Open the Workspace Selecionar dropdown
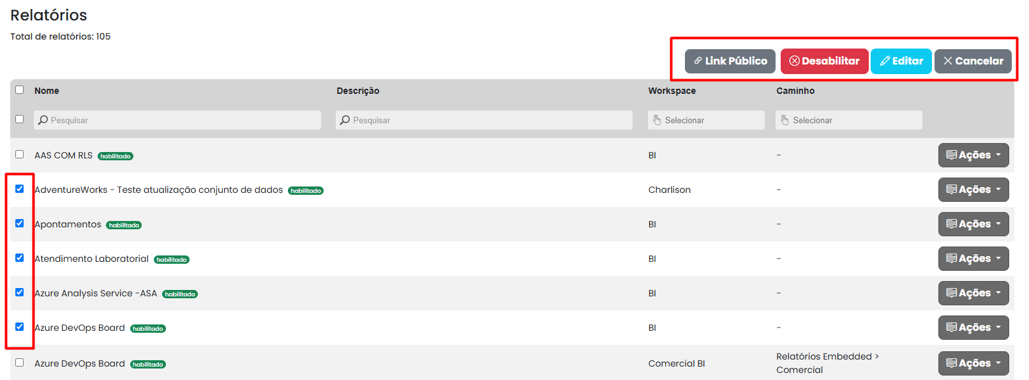Viewport: 1029px width, 380px height. click(706, 120)
